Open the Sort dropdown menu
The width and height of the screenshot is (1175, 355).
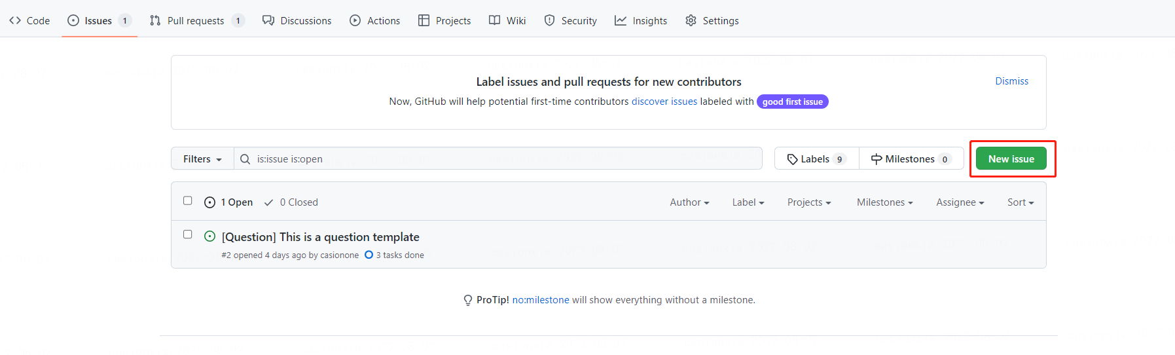click(x=1020, y=202)
